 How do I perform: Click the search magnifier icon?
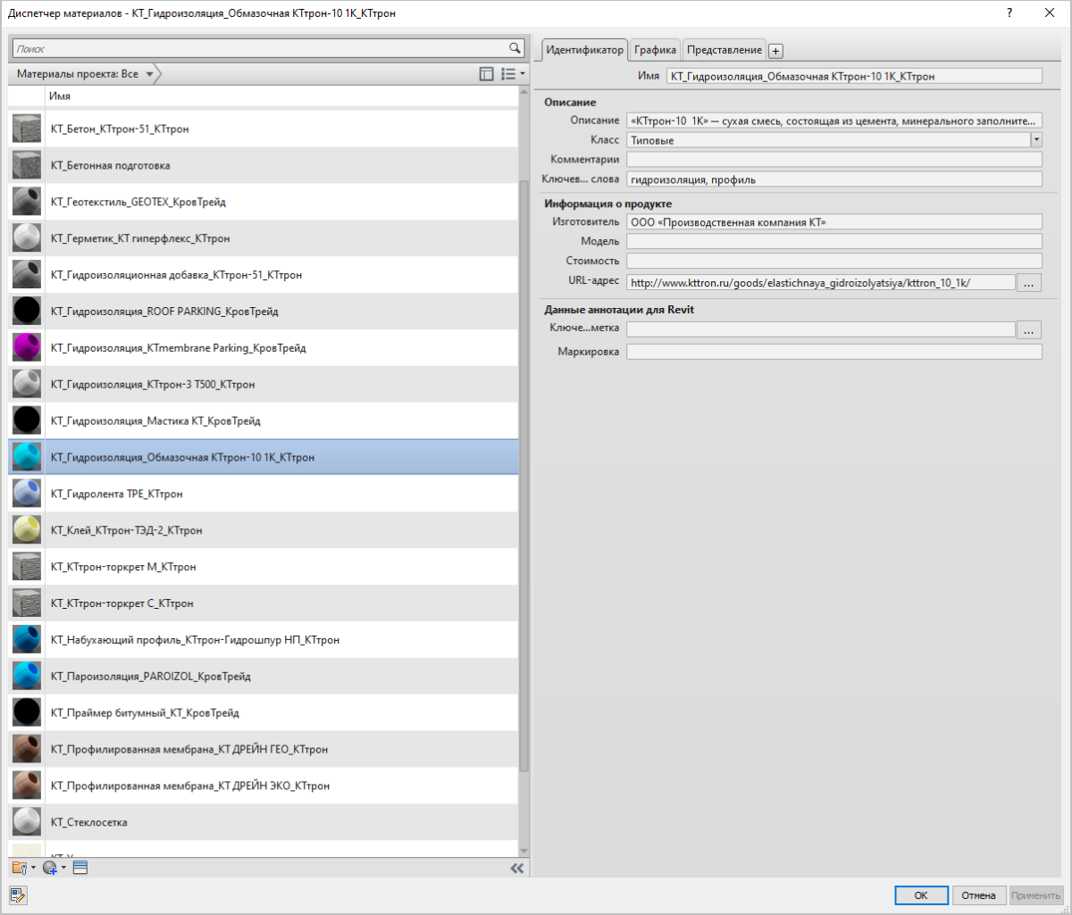[x=515, y=48]
